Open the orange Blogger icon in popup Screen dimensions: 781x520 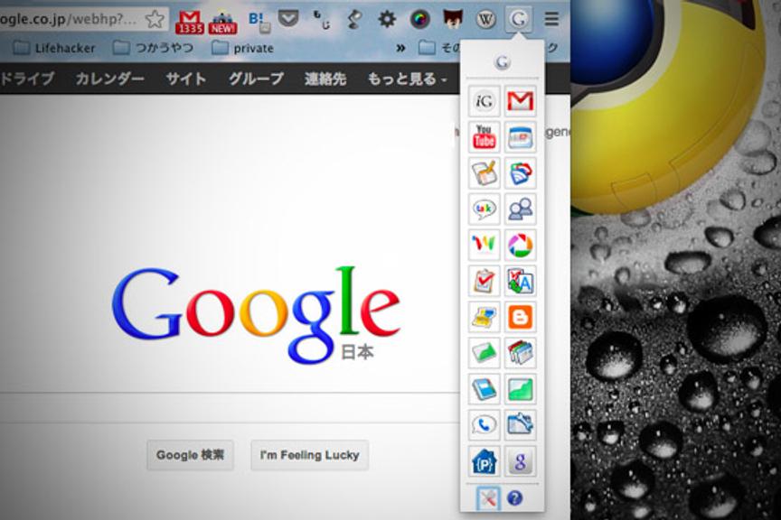click(x=520, y=317)
